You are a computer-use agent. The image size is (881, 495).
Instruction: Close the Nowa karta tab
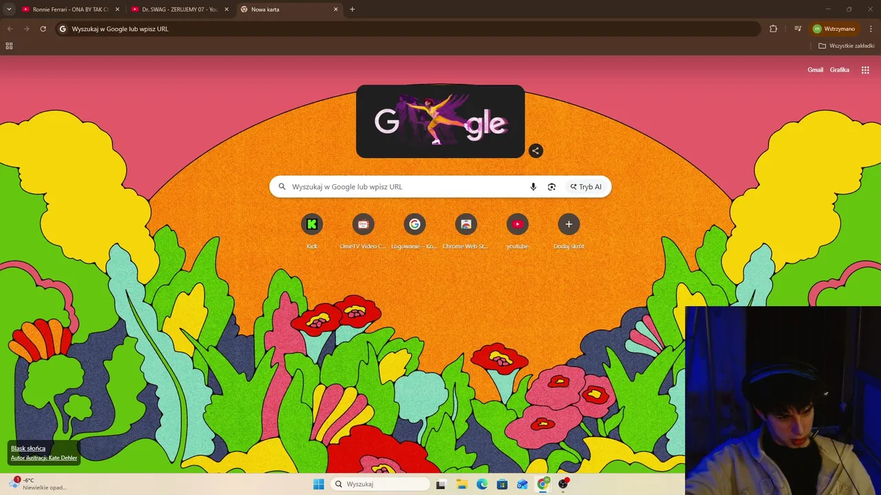(x=336, y=10)
